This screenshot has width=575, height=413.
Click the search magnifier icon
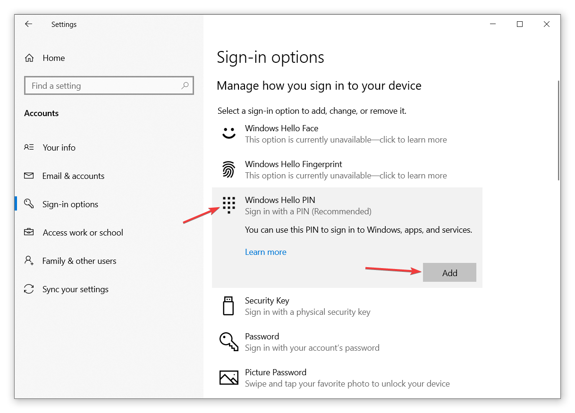pos(185,85)
